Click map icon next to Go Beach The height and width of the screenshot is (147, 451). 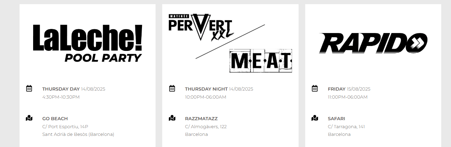click(x=29, y=118)
